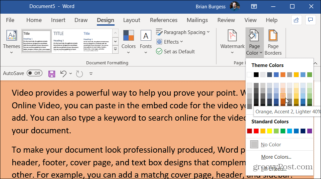Open Page Borders dialog
The height and width of the screenshot is (179, 321).
273,42
